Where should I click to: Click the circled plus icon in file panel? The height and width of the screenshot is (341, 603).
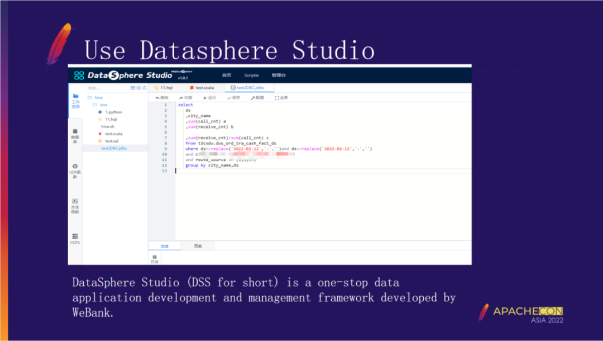tap(138, 88)
